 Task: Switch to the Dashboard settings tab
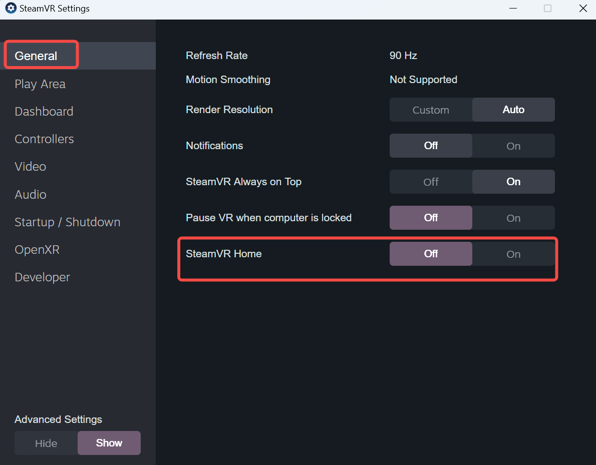point(78,111)
